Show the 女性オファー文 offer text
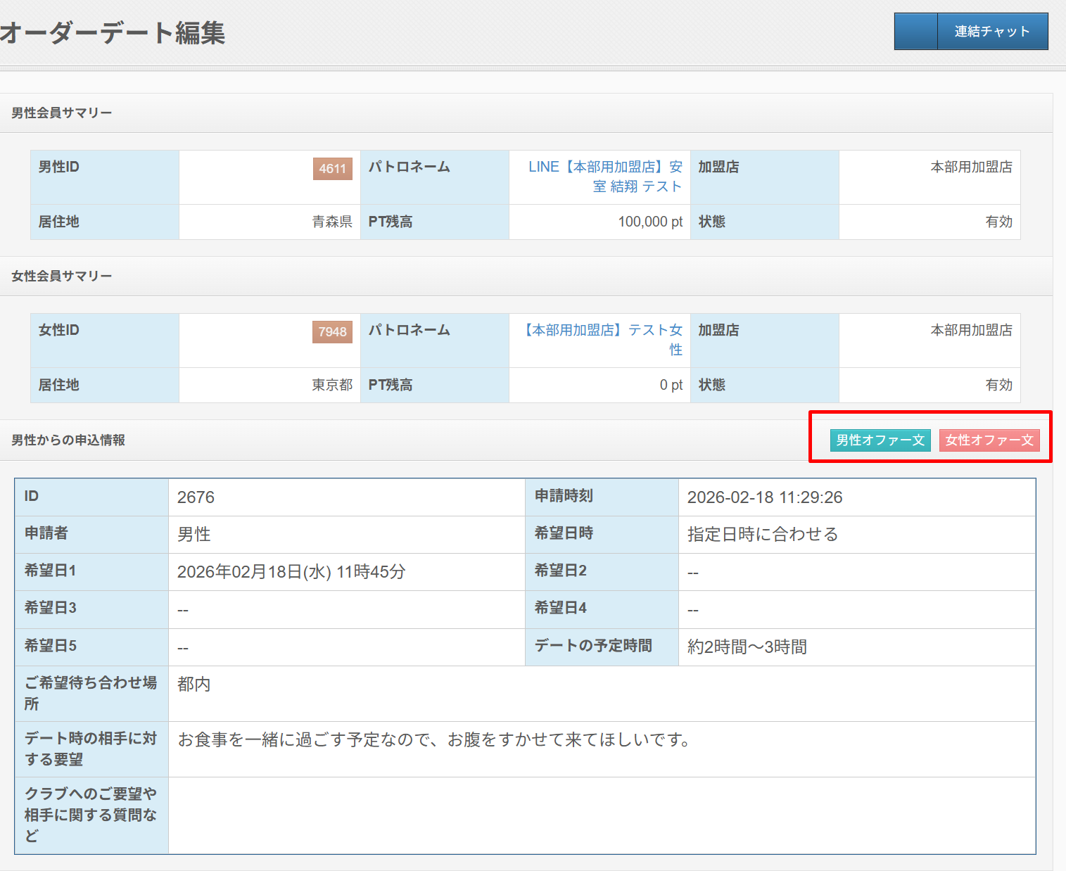This screenshot has width=1066, height=871. 989,440
